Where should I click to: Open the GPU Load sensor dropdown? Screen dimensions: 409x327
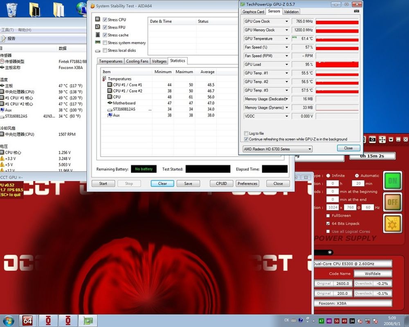tap(287, 65)
